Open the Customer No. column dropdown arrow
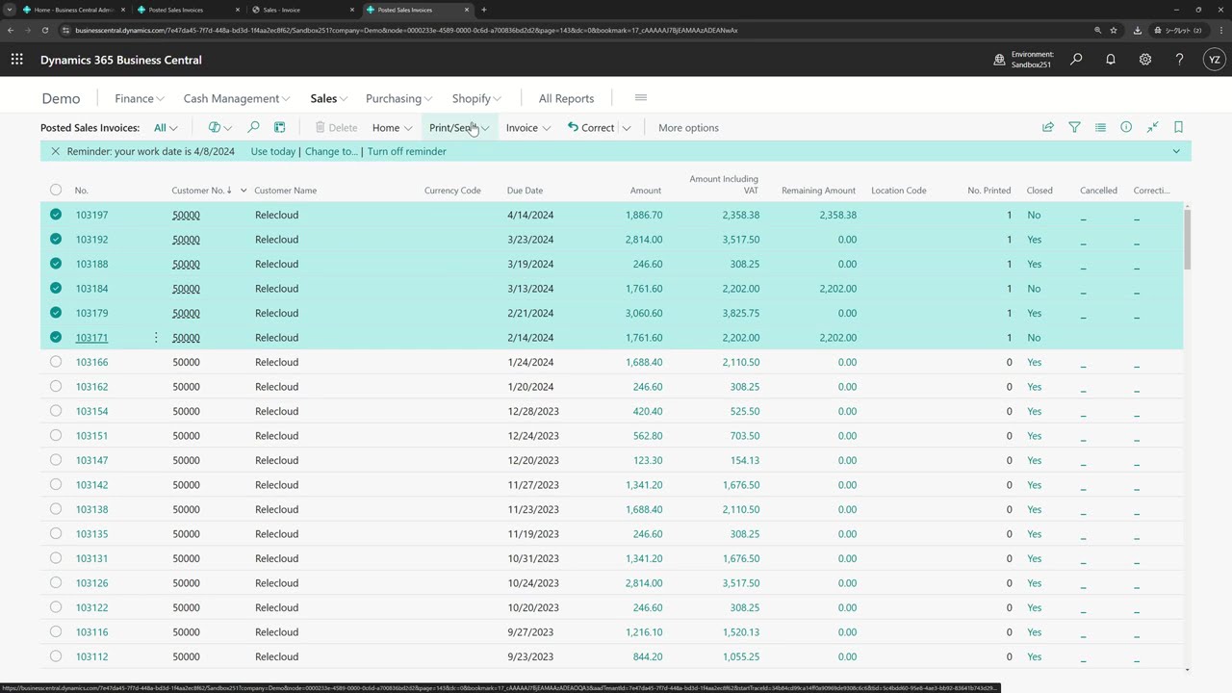 tap(244, 191)
